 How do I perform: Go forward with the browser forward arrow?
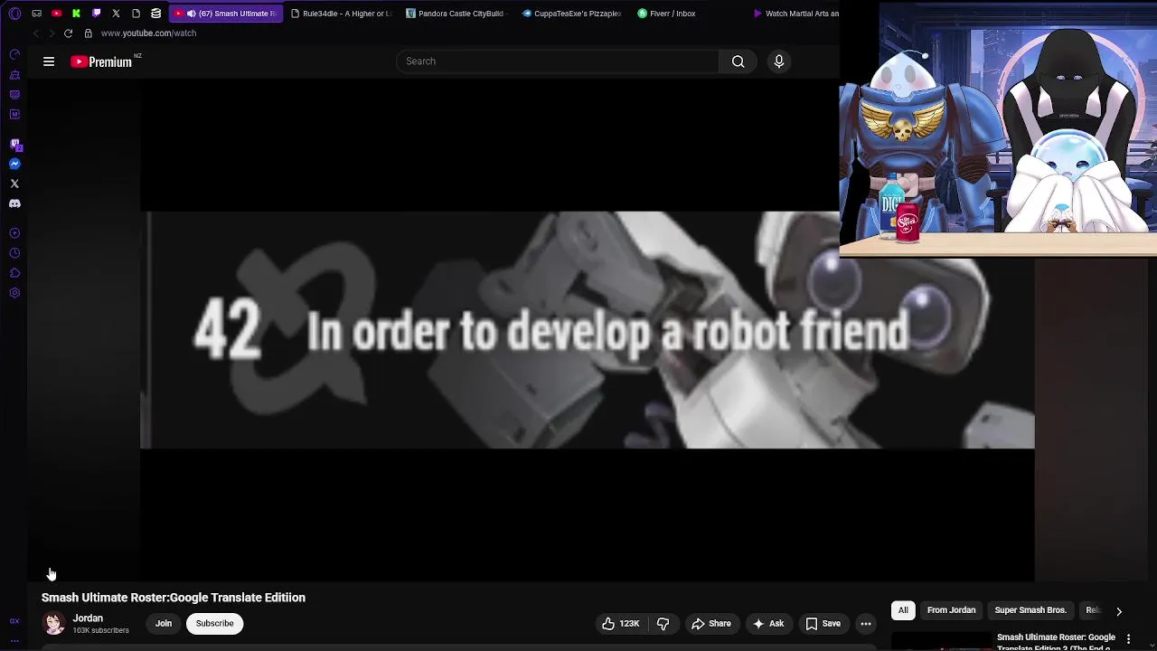click(52, 33)
